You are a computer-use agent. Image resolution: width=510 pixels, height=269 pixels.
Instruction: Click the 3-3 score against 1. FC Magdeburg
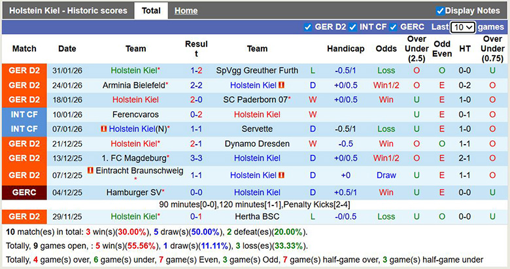(x=196, y=158)
